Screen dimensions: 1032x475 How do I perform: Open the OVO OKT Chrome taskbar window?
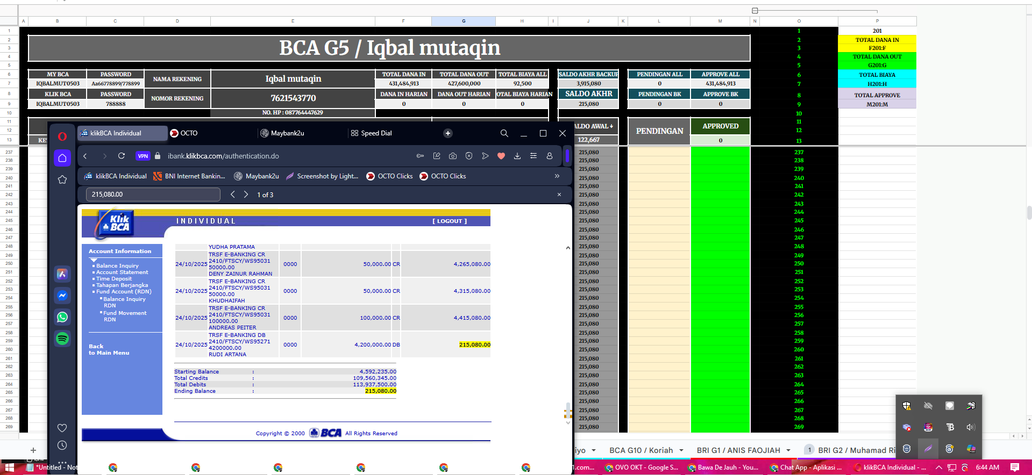[642, 467]
